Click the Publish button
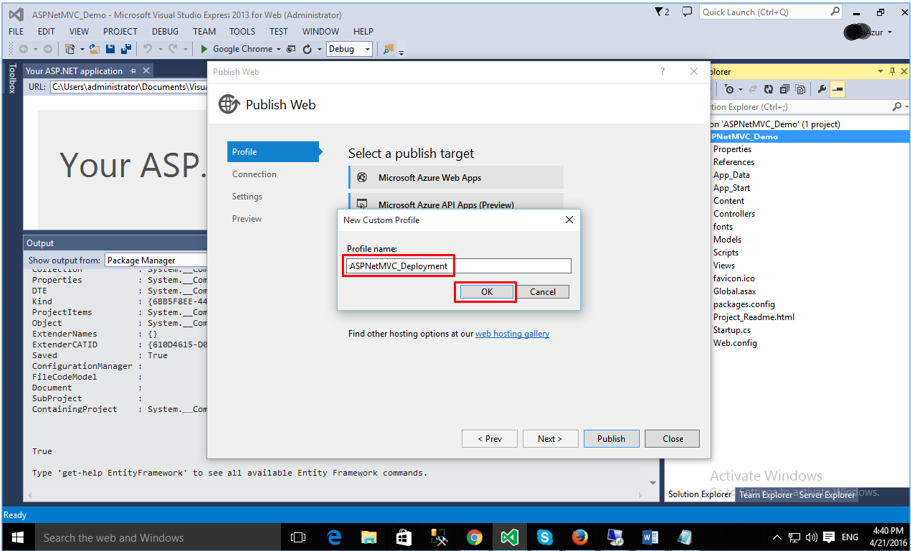Screen dimensions: 911x551 [611, 439]
